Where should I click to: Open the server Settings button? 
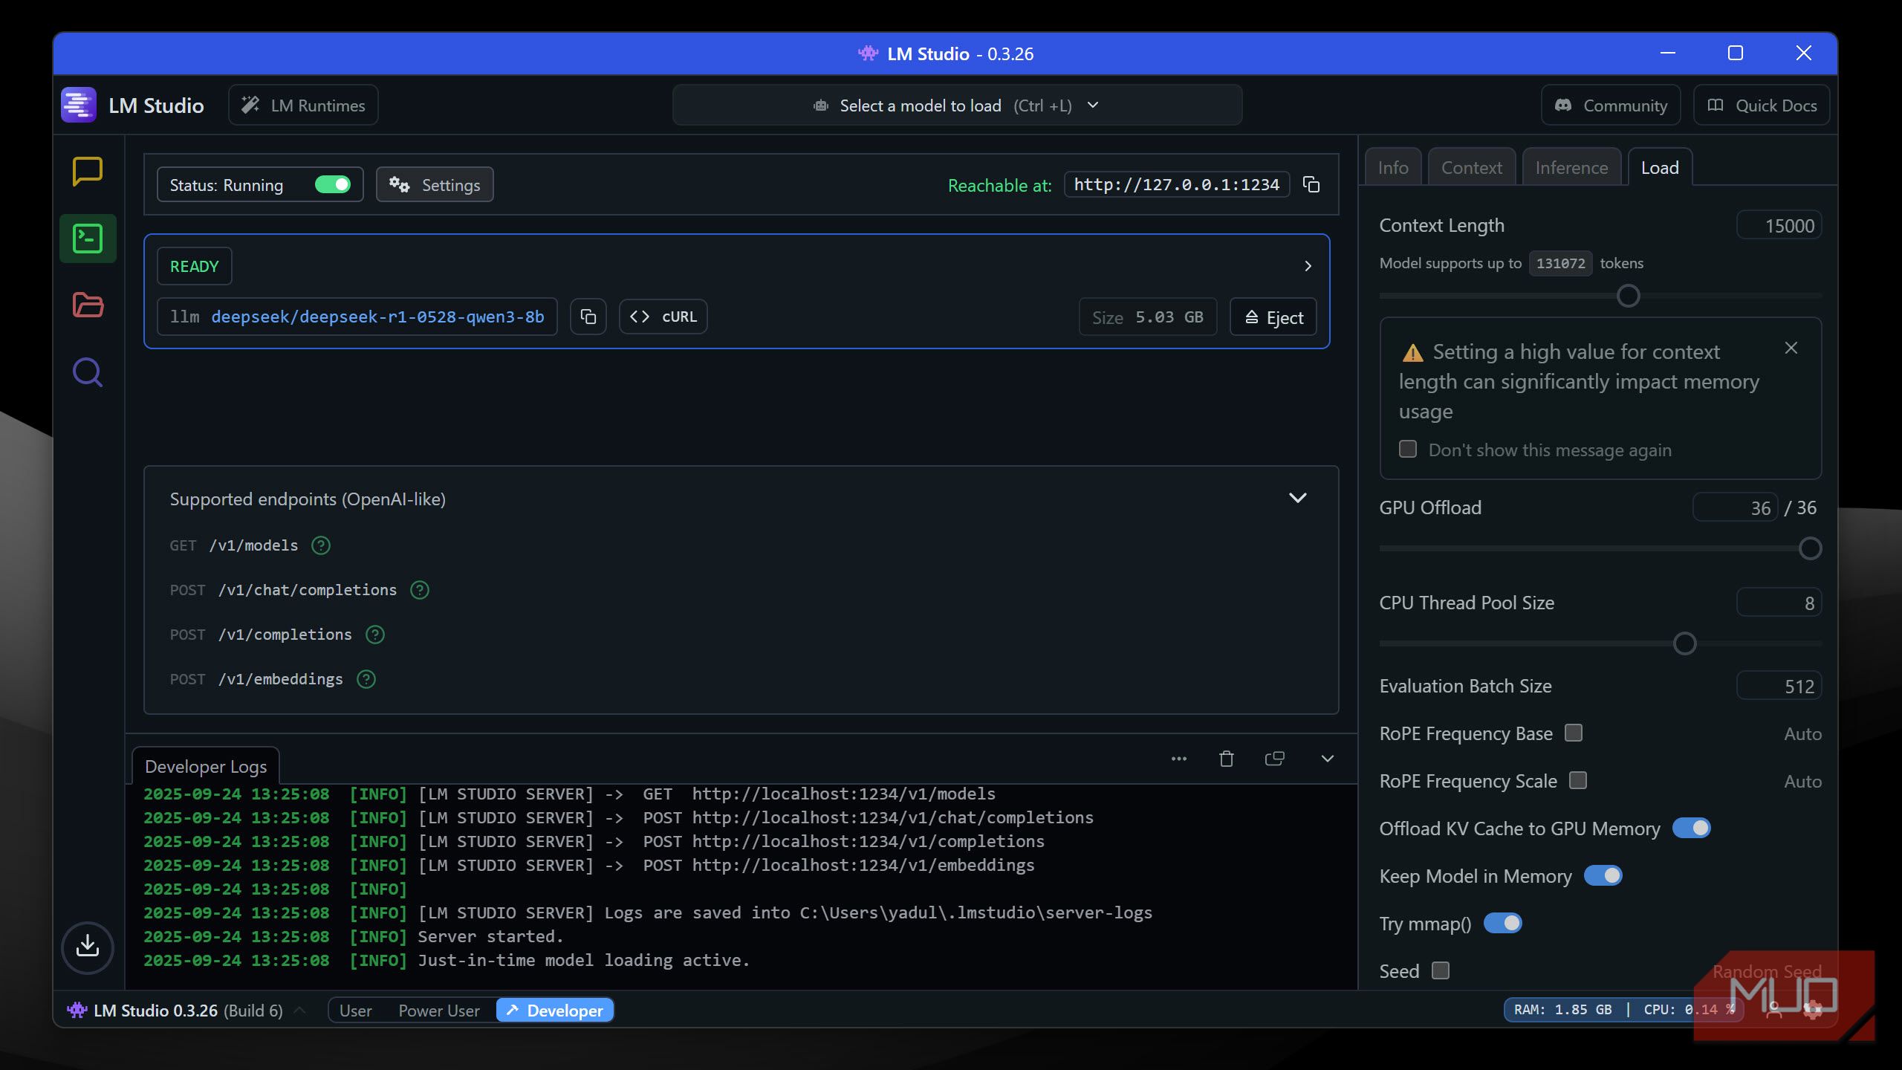[x=435, y=185]
